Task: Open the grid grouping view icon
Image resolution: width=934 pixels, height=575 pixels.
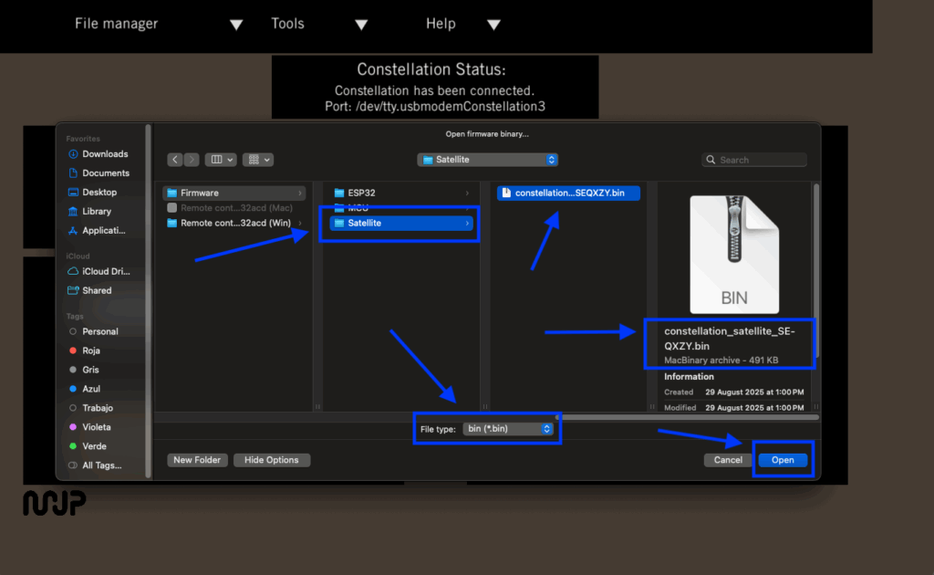Action: [x=255, y=160]
